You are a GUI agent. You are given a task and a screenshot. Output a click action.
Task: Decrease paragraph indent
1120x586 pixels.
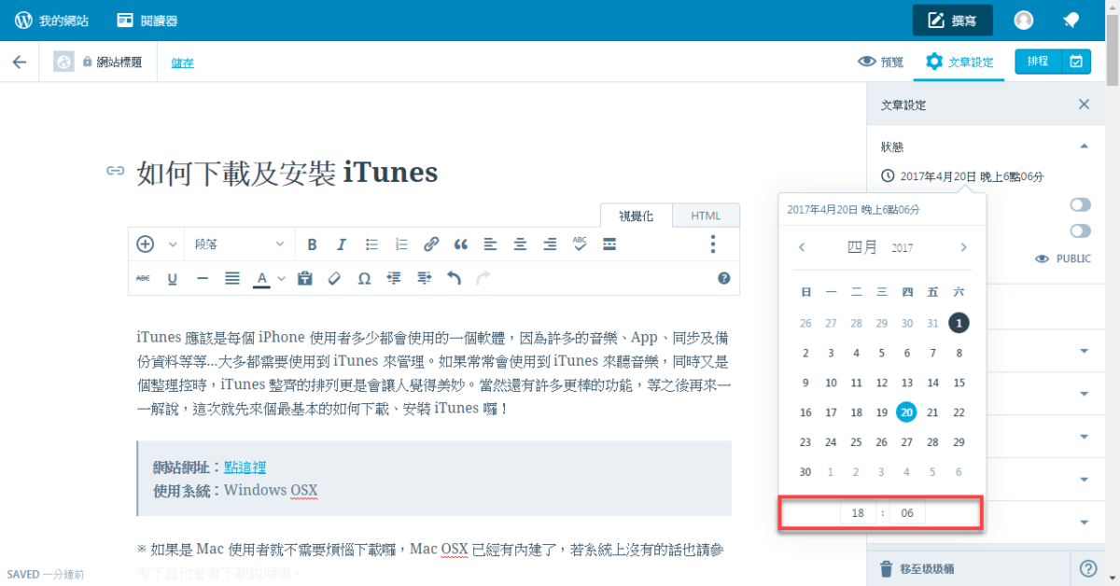pyautogui.click(x=394, y=278)
